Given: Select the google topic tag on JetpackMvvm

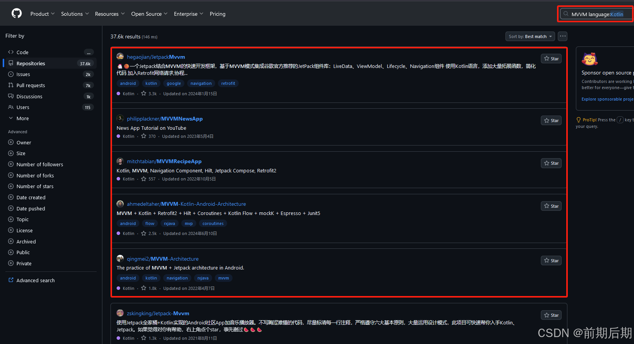Looking at the screenshot, I should point(174,83).
